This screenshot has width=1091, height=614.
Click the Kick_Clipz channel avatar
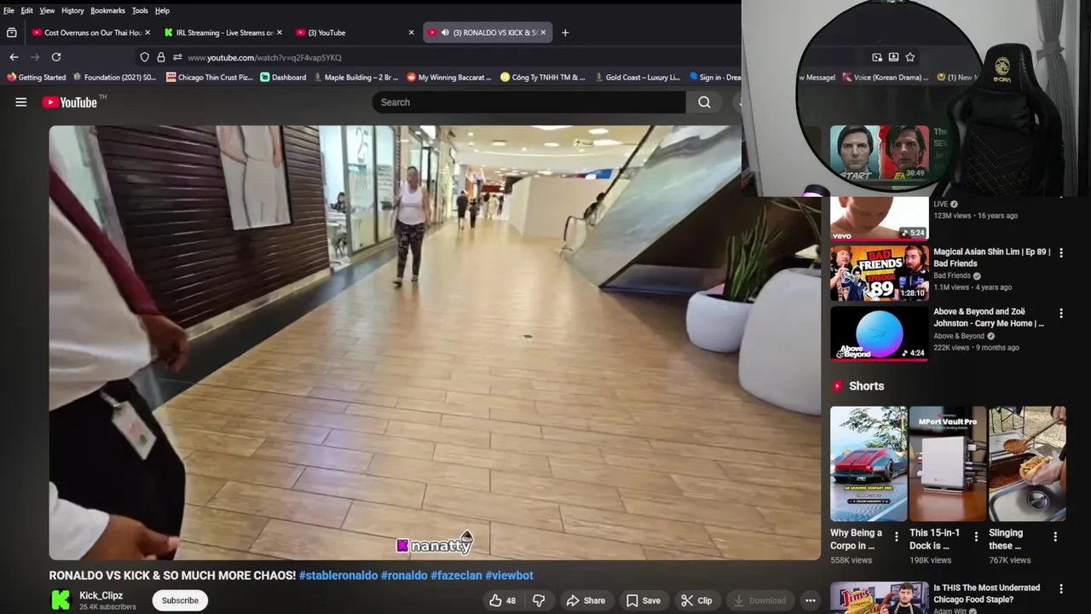point(61,600)
